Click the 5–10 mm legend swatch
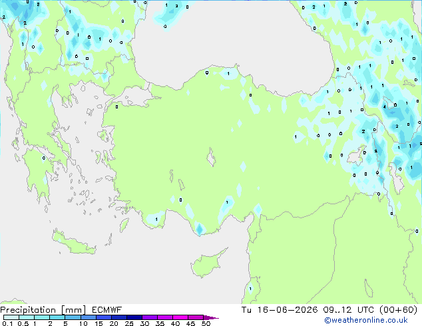The width and height of the screenshot is (422, 326). coord(73,317)
